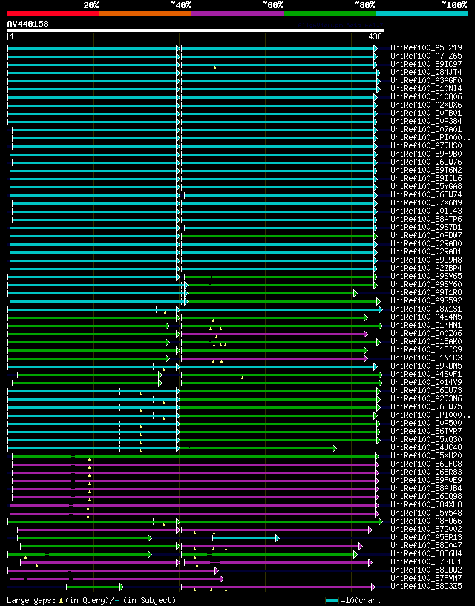This screenshot has width=475, height=606.
Task: Select the UniRef100_C1MHN1 label
Action: [x=426, y=325]
